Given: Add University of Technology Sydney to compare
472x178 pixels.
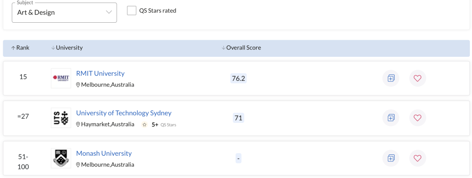Looking at the screenshot, I should coord(391,118).
